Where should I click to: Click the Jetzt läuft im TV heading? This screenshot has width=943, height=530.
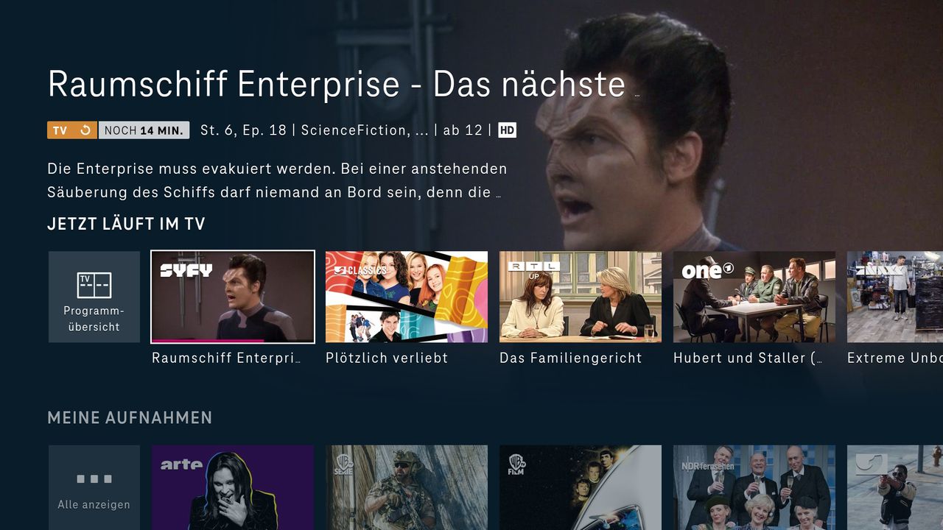(x=126, y=225)
